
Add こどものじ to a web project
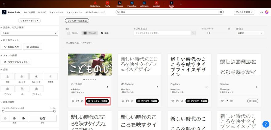[78, 101]
